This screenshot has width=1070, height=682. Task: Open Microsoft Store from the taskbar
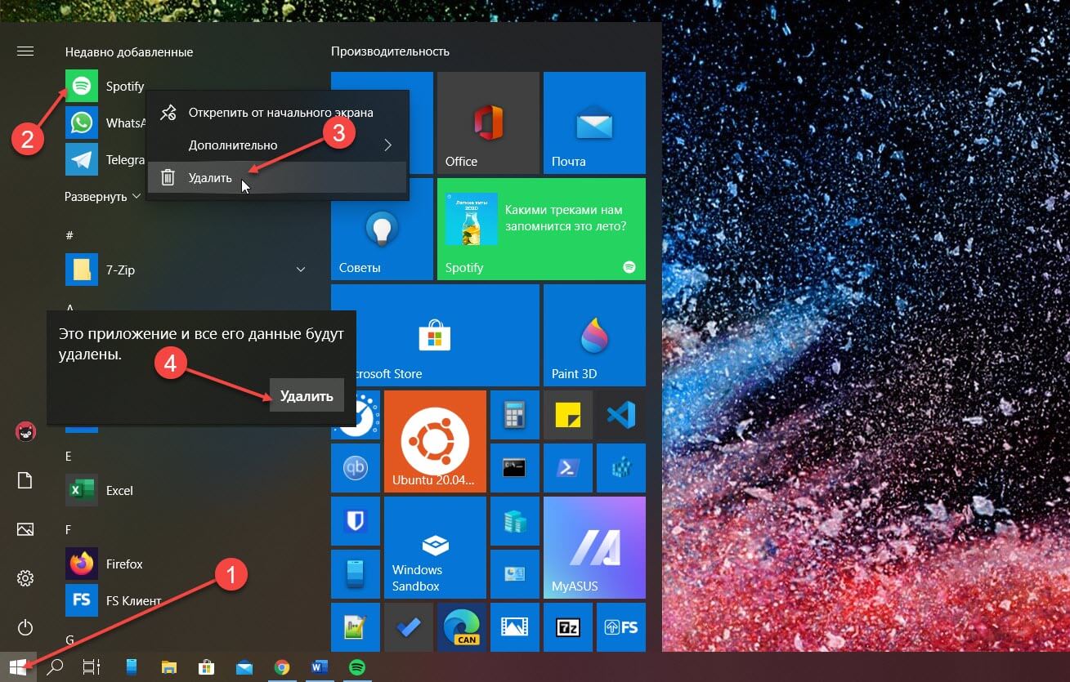[x=207, y=667]
